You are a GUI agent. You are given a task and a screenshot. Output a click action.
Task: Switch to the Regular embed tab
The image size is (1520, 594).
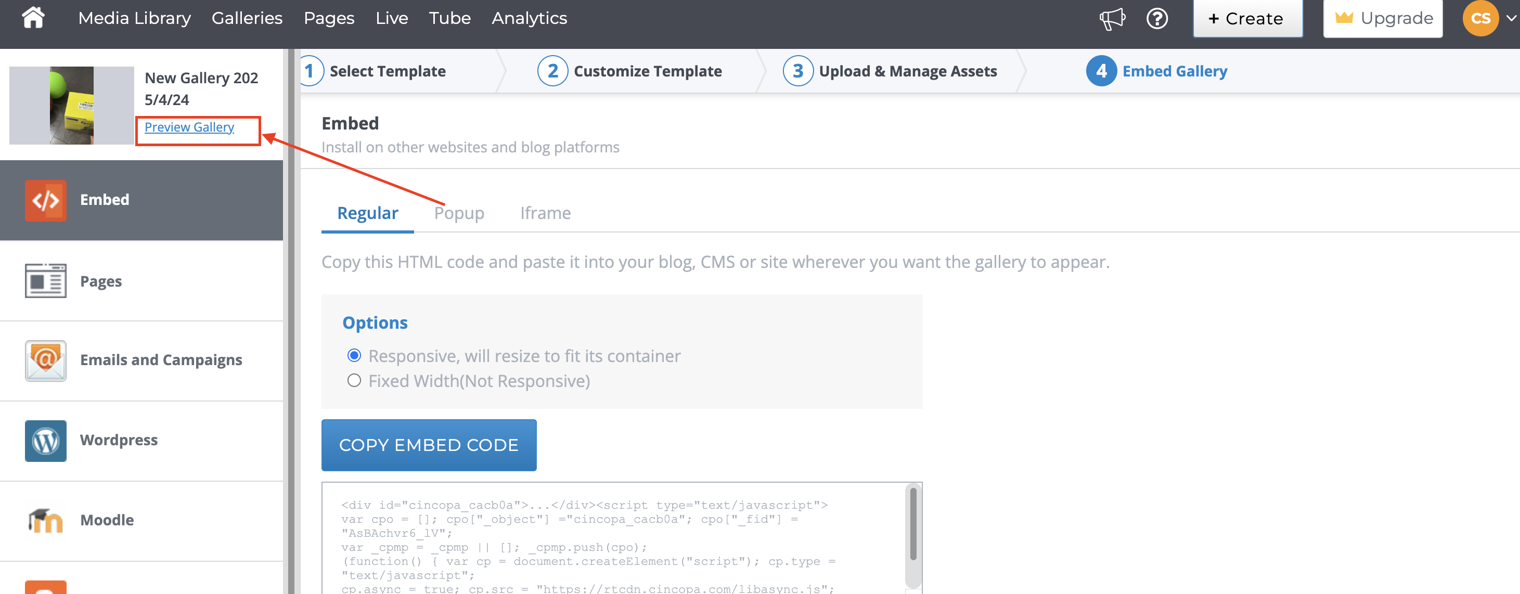point(368,213)
